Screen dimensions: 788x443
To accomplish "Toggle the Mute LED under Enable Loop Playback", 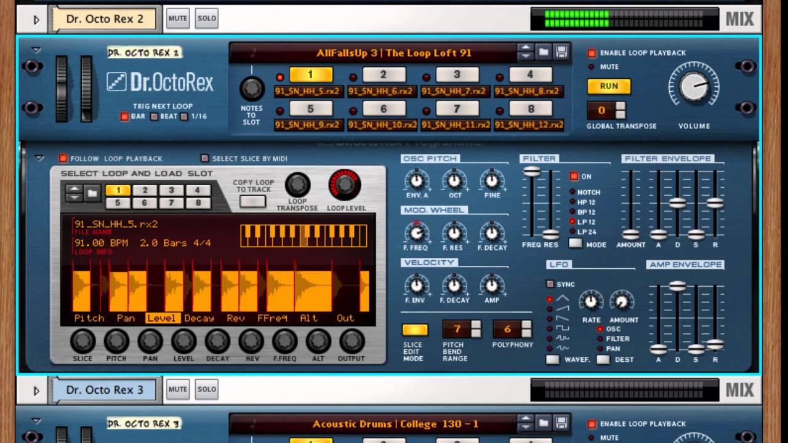I will click(x=592, y=66).
